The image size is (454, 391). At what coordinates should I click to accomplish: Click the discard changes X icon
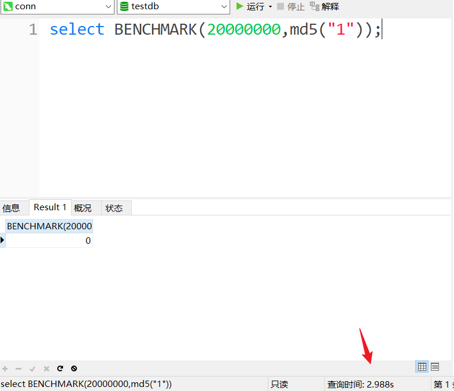(46, 368)
